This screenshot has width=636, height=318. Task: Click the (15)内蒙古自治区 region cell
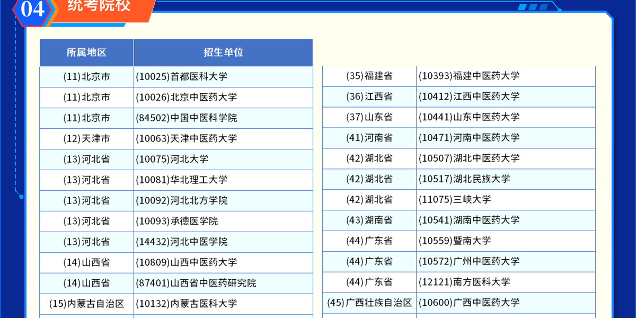(86, 304)
